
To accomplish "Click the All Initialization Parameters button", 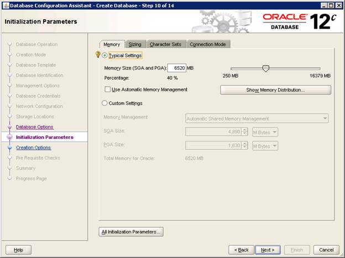I will click(130, 232).
